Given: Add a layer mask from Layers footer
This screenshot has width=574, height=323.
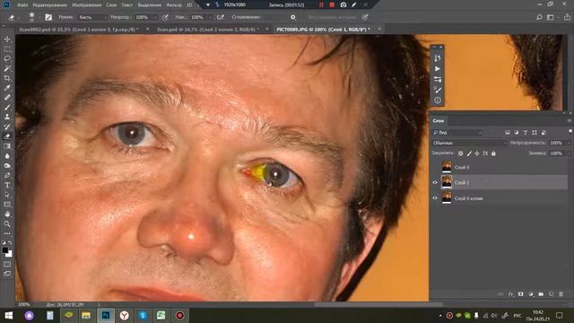Looking at the screenshot, I should [x=520, y=294].
